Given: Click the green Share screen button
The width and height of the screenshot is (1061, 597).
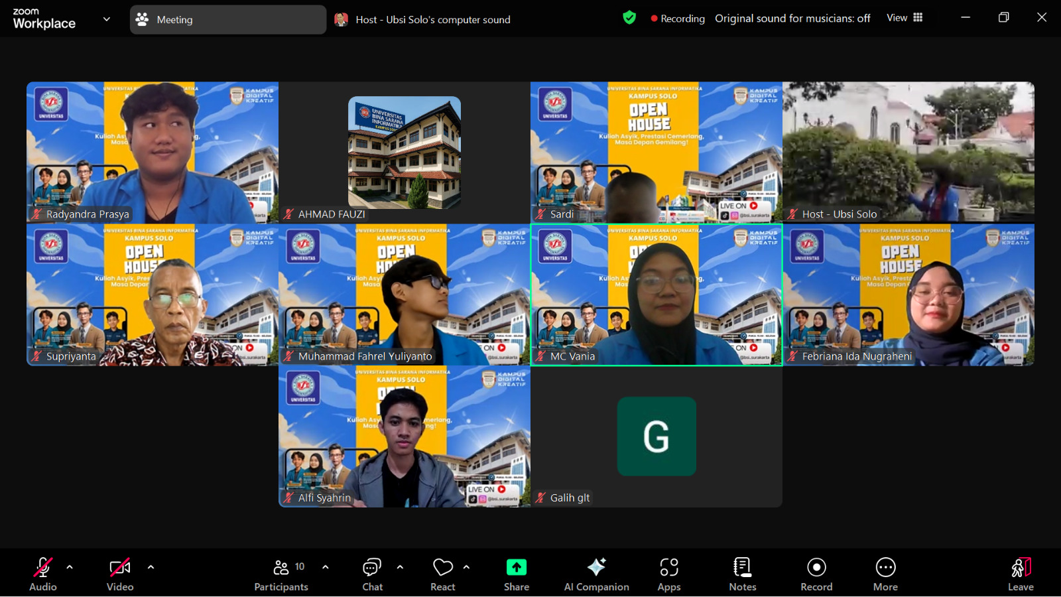Looking at the screenshot, I should (517, 574).
